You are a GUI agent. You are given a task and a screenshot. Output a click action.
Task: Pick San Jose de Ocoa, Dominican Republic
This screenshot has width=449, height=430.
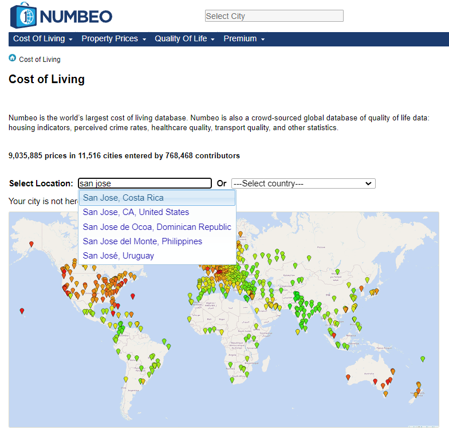coord(157,227)
